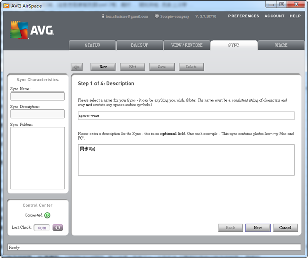Open the VIEW / RESTORE tab
This screenshot has height=258, width=308.
[187, 45]
